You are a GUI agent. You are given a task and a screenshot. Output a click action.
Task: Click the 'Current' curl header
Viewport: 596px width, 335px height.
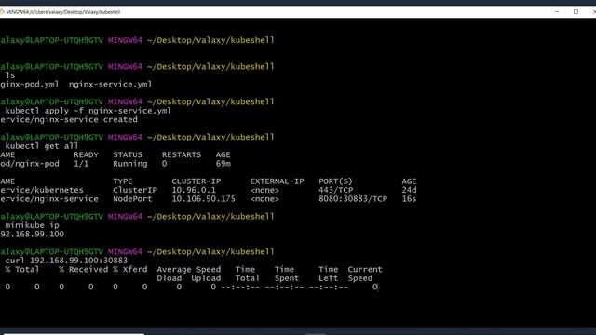click(x=365, y=270)
